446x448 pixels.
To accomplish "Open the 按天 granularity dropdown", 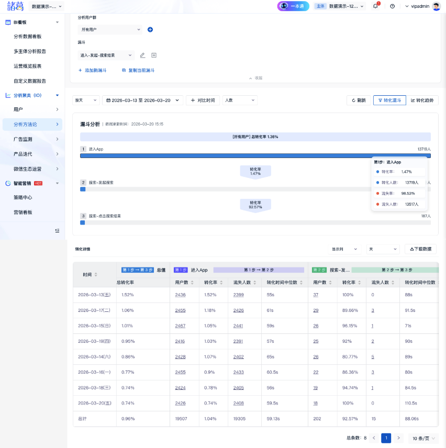I will coord(86,100).
